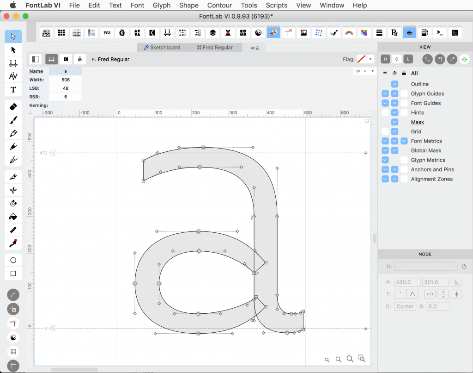The height and width of the screenshot is (373, 473).
Task: Click the Corner button in the Node panel
Action: pos(405,306)
